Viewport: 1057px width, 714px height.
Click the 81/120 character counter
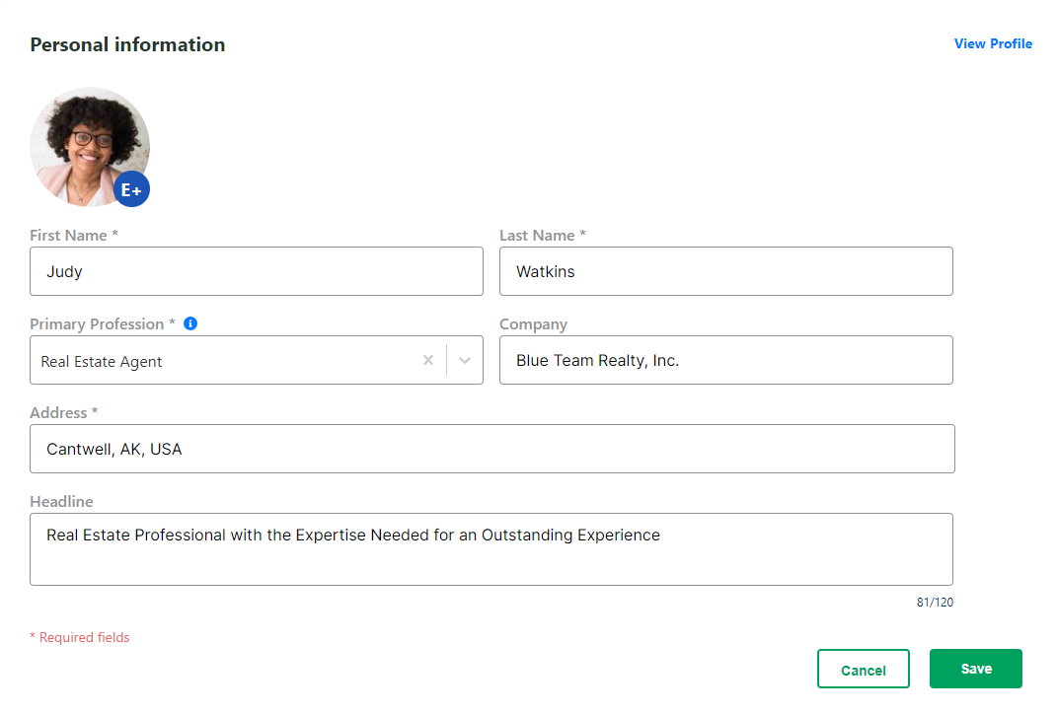tap(935, 603)
